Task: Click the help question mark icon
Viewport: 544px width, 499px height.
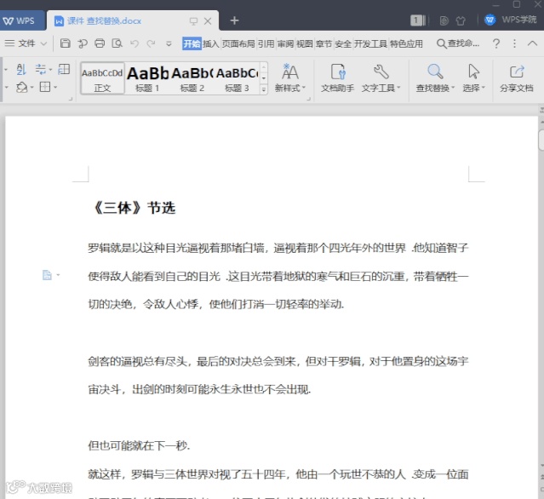Action: 496,43
